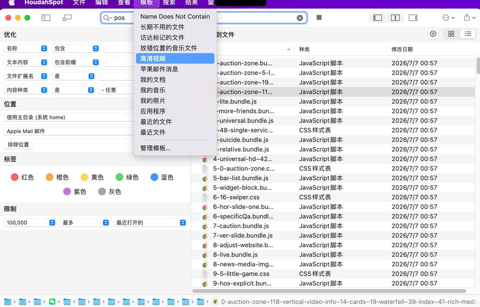Screen dimensions: 480x307
Task: Open the 名称 criteria dropdown
Action: [26, 48]
